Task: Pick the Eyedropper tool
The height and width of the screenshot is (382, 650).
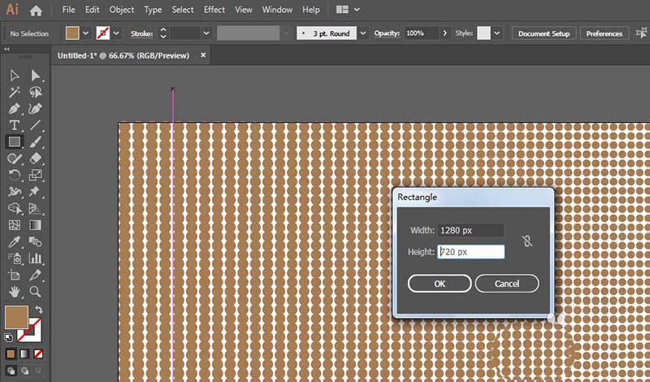Action: click(14, 241)
